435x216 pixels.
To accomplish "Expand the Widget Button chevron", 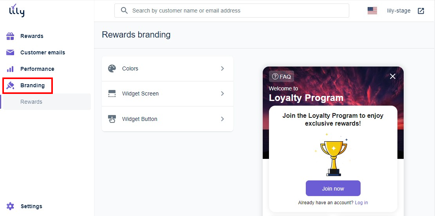I will [x=222, y=119].
